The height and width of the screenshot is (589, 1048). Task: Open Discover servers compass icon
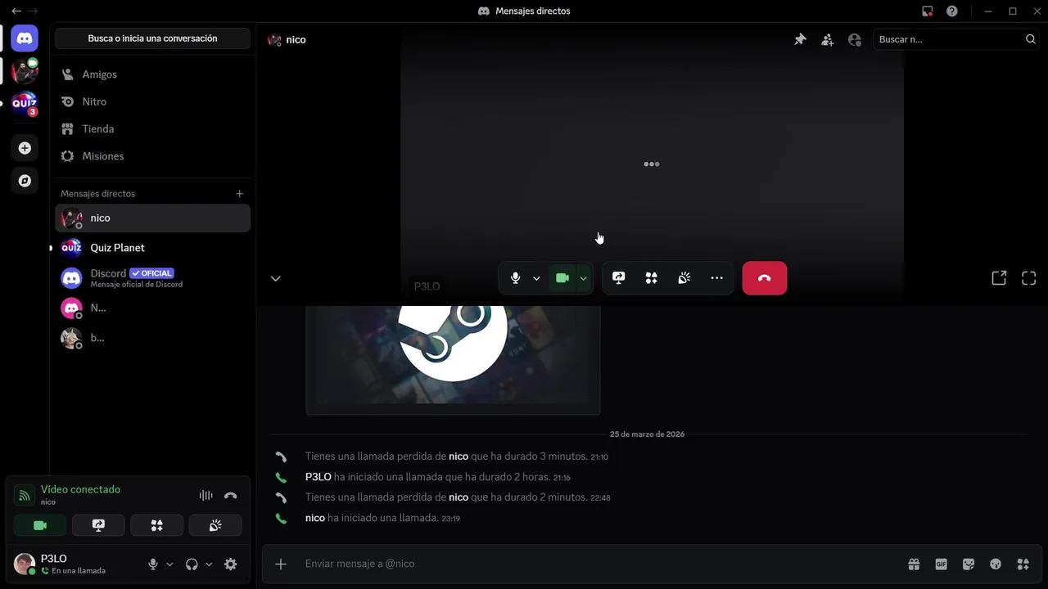pyautogui.click(x=25, y=181)
